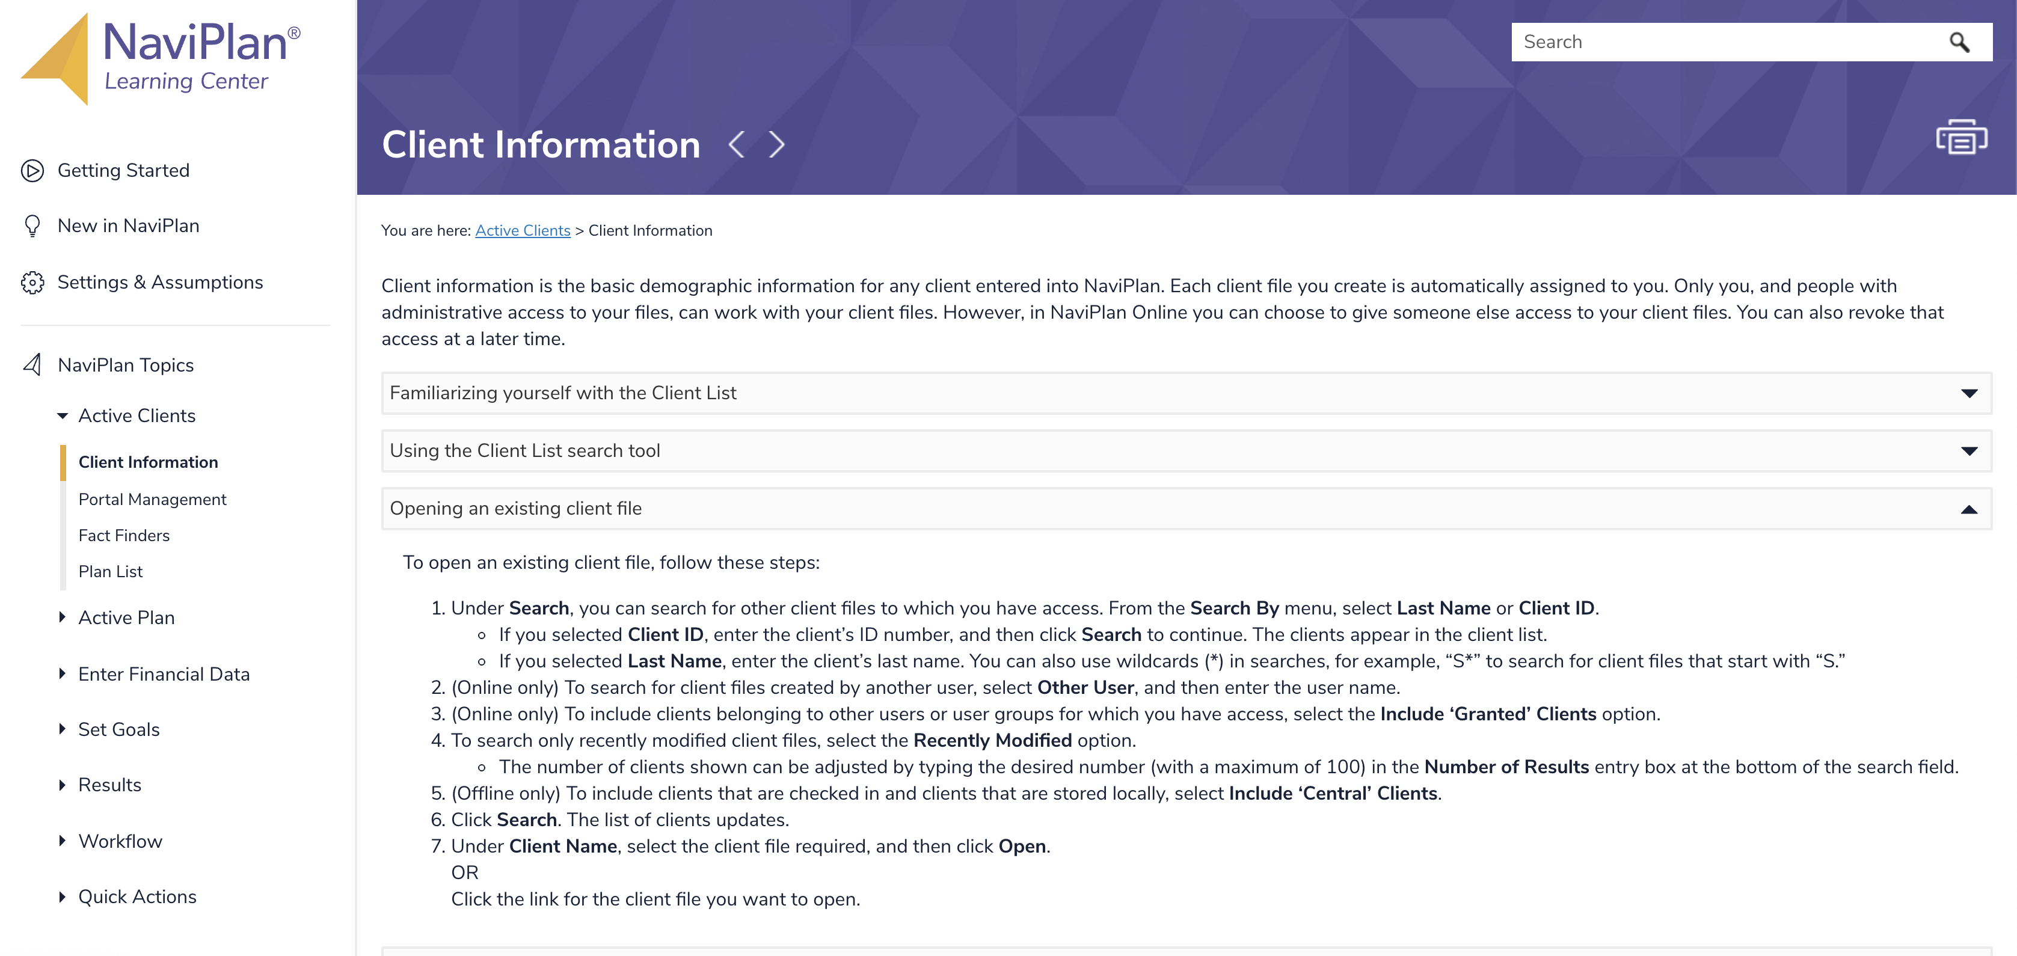The width and height of the screenshot is (2017, 956).
Task: Expand the Results tree node
Action: [x=63, y=785]
